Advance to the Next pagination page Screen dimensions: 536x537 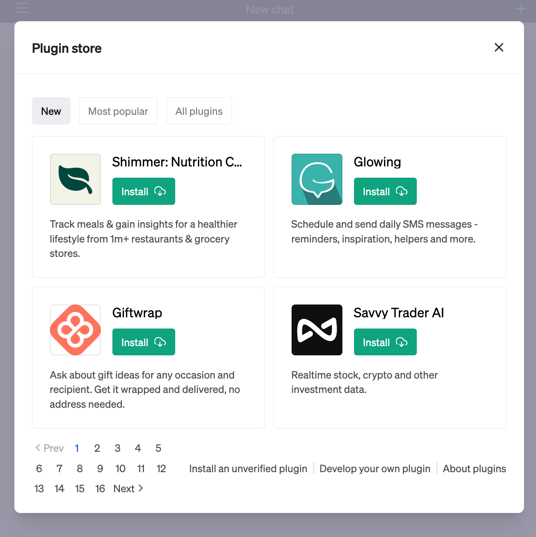coord(128,488)
